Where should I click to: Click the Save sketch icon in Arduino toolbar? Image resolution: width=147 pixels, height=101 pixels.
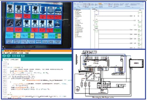point(23,56)
